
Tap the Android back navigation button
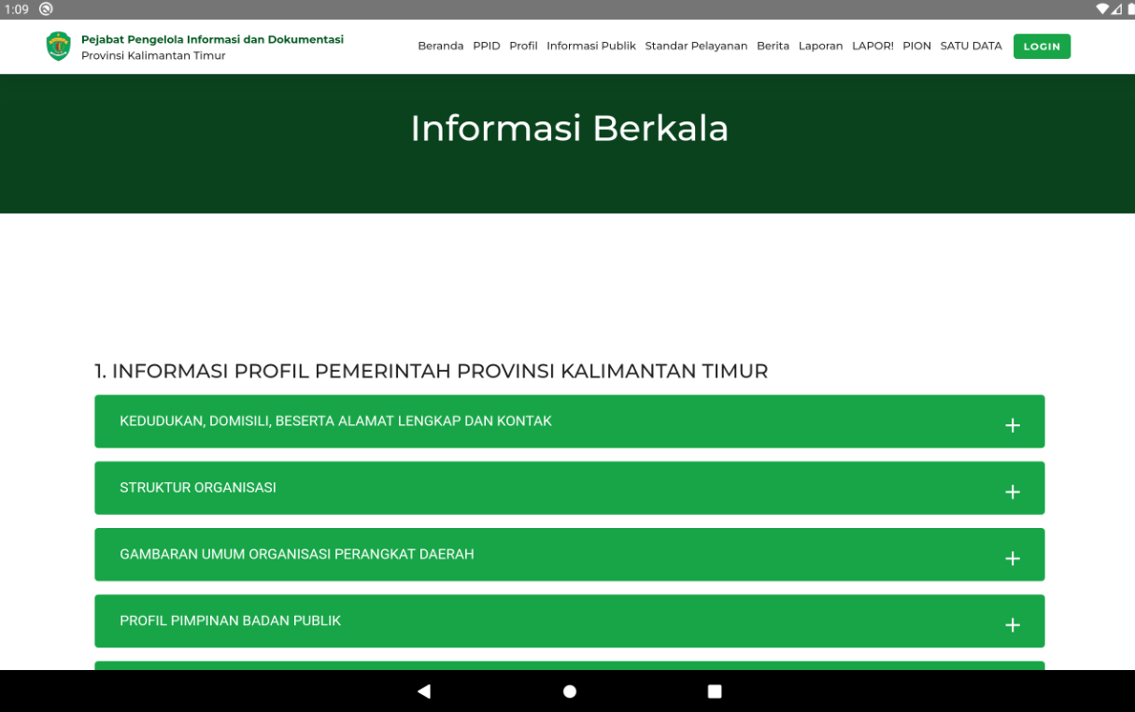pyautogui.click(x=424, y=691)
